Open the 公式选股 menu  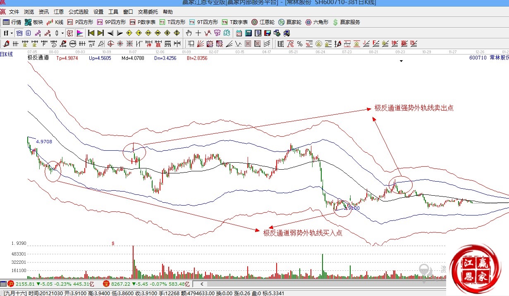coord(78,12)
